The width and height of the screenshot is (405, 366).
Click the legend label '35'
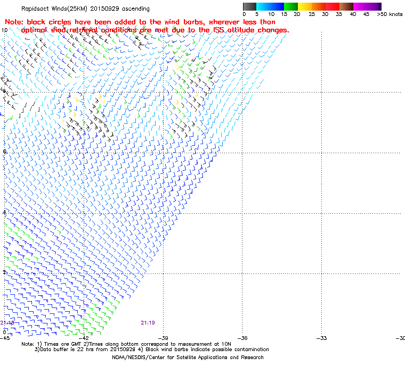point(339,14)
